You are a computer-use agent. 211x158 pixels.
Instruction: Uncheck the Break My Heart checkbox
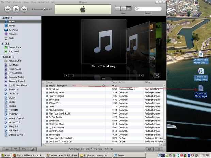(x=47, y=92)
